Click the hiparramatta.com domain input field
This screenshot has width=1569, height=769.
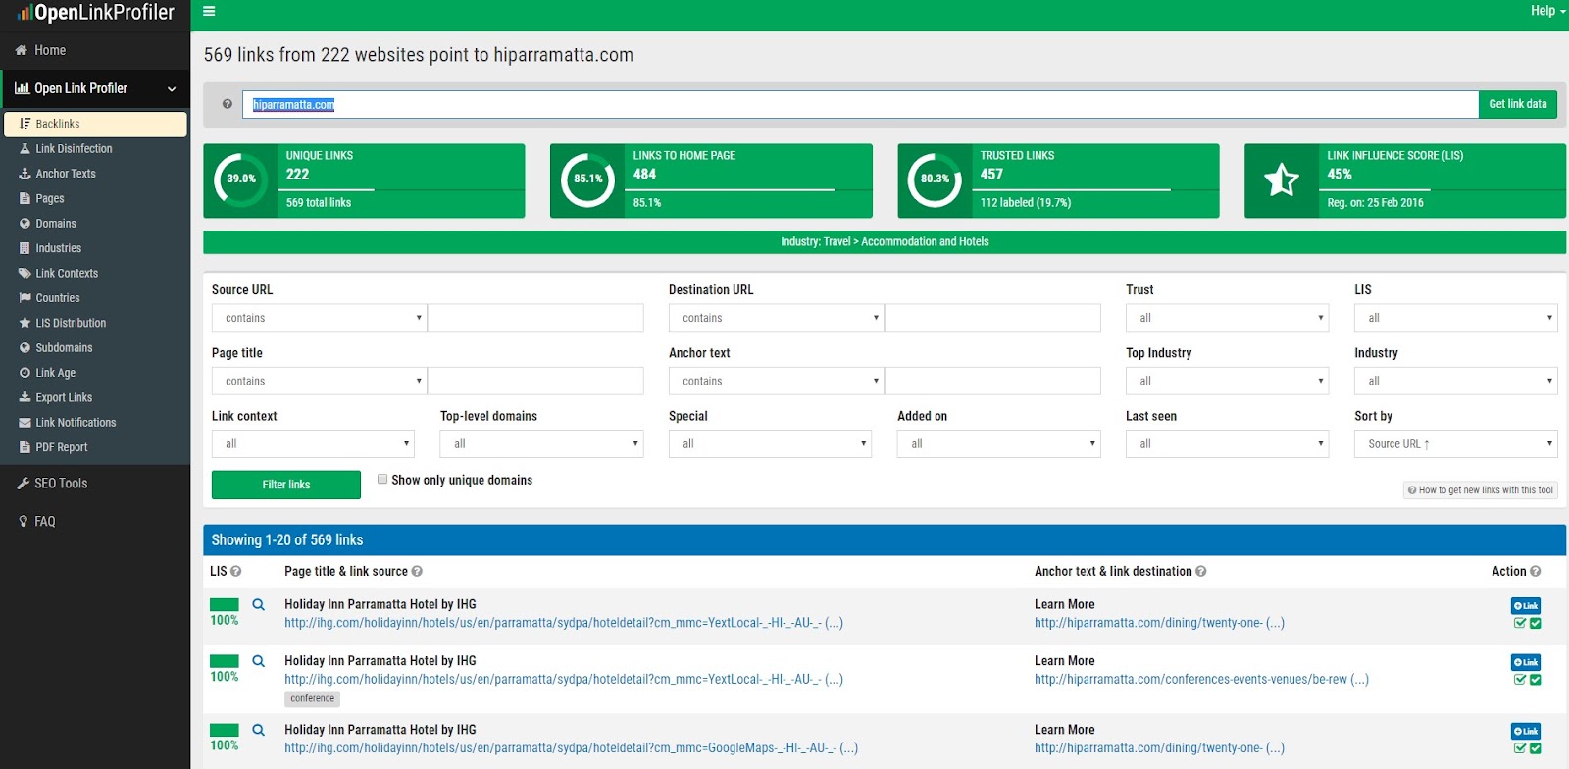click(860, 104)
